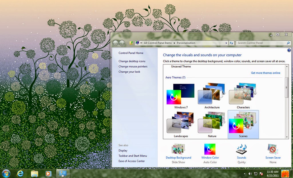Expand the breadcrumb arrow before Personalization
This screenshot has height=178, width=293.
pyautogui.click(x=174, y=43)
